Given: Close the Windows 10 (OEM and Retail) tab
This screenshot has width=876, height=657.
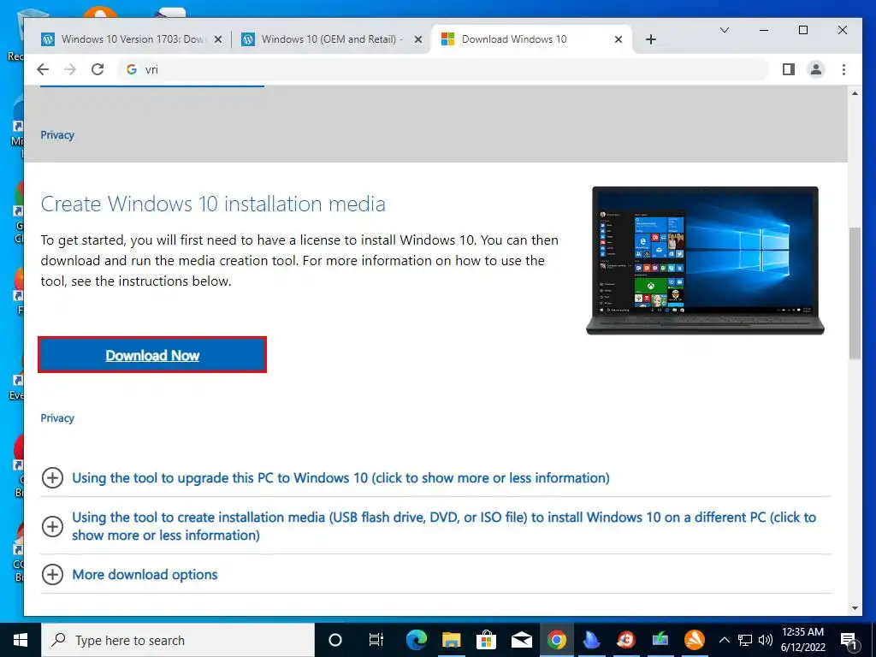Looking at the screenshot, I should point(417,39).
